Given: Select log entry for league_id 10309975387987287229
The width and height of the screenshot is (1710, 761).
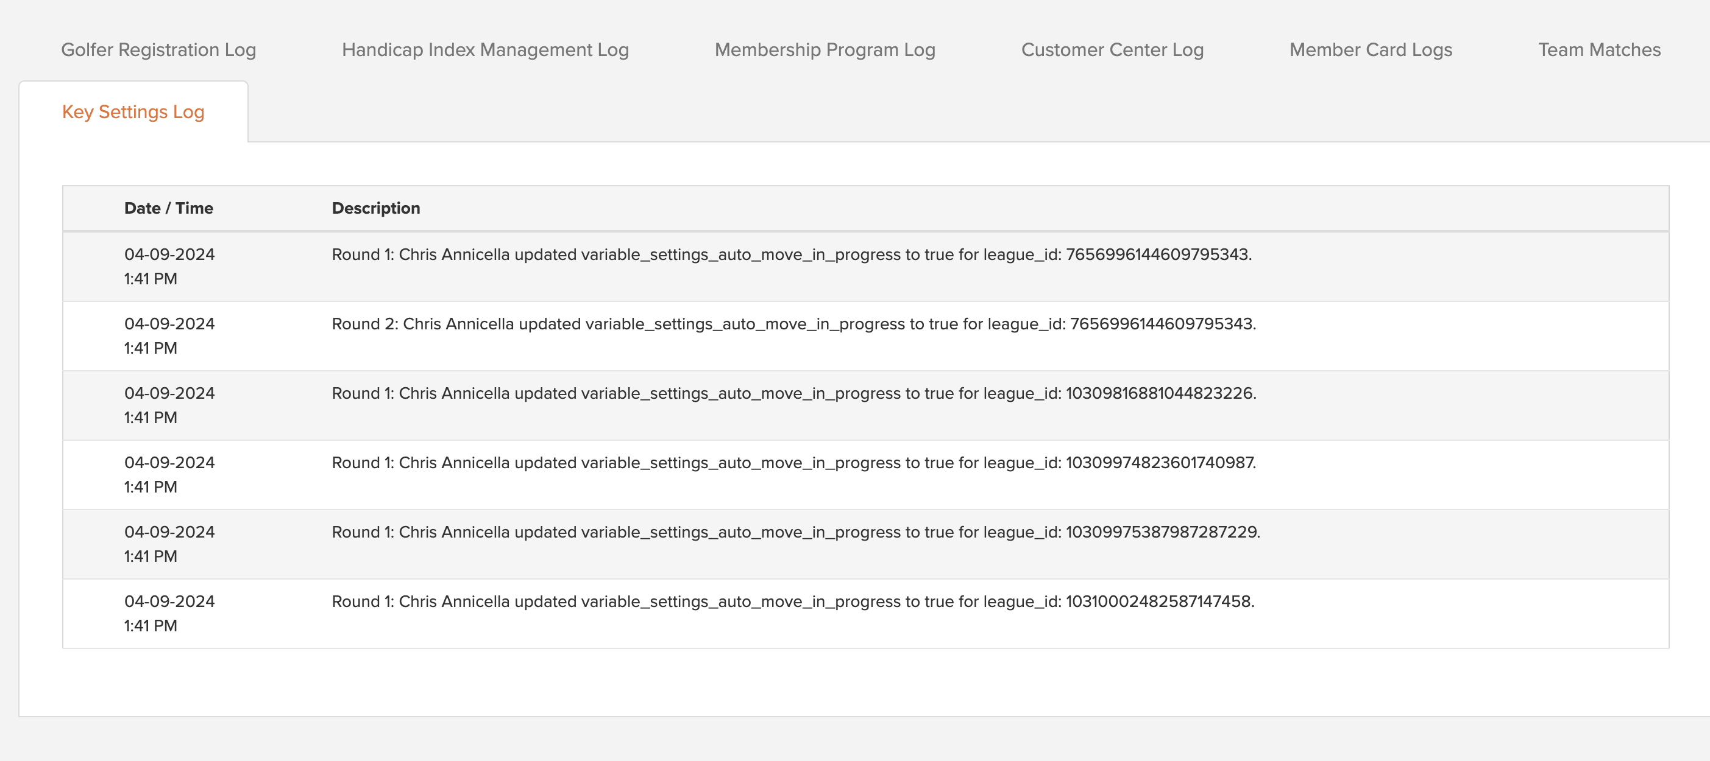Looking at the screenshot, I should [x=865, y=545].
